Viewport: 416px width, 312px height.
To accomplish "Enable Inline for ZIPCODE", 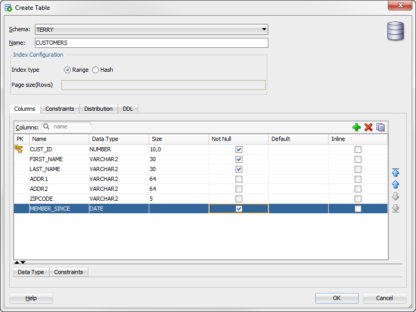I will (358, 199).
